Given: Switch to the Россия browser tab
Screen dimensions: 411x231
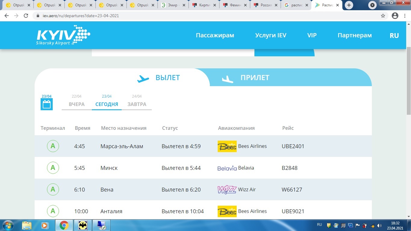Looking at the screenshot, I should point(266,5).
